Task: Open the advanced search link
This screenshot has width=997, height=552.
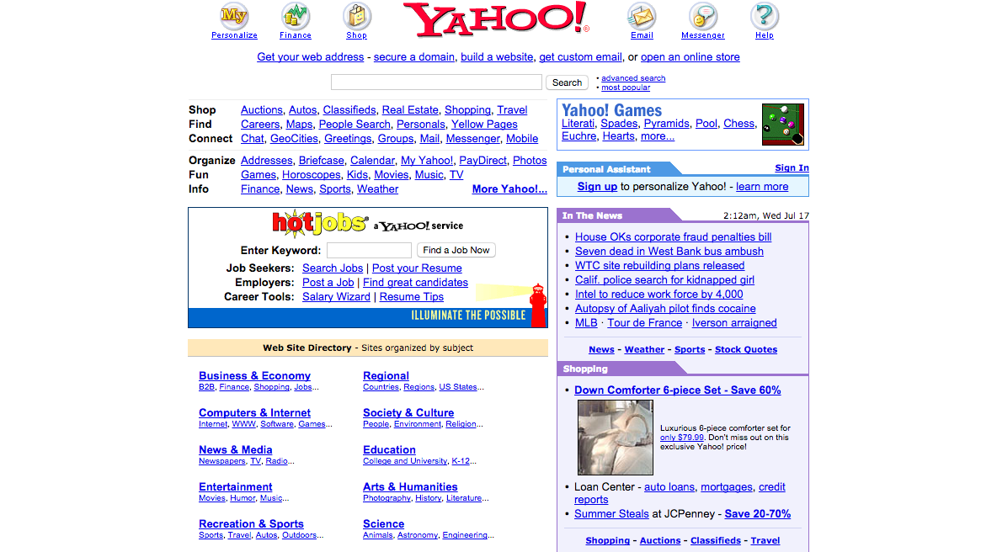Action: coord(633,78)
